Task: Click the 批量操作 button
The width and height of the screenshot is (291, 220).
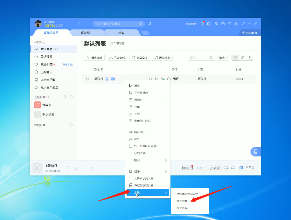Action: pos(140,58)
